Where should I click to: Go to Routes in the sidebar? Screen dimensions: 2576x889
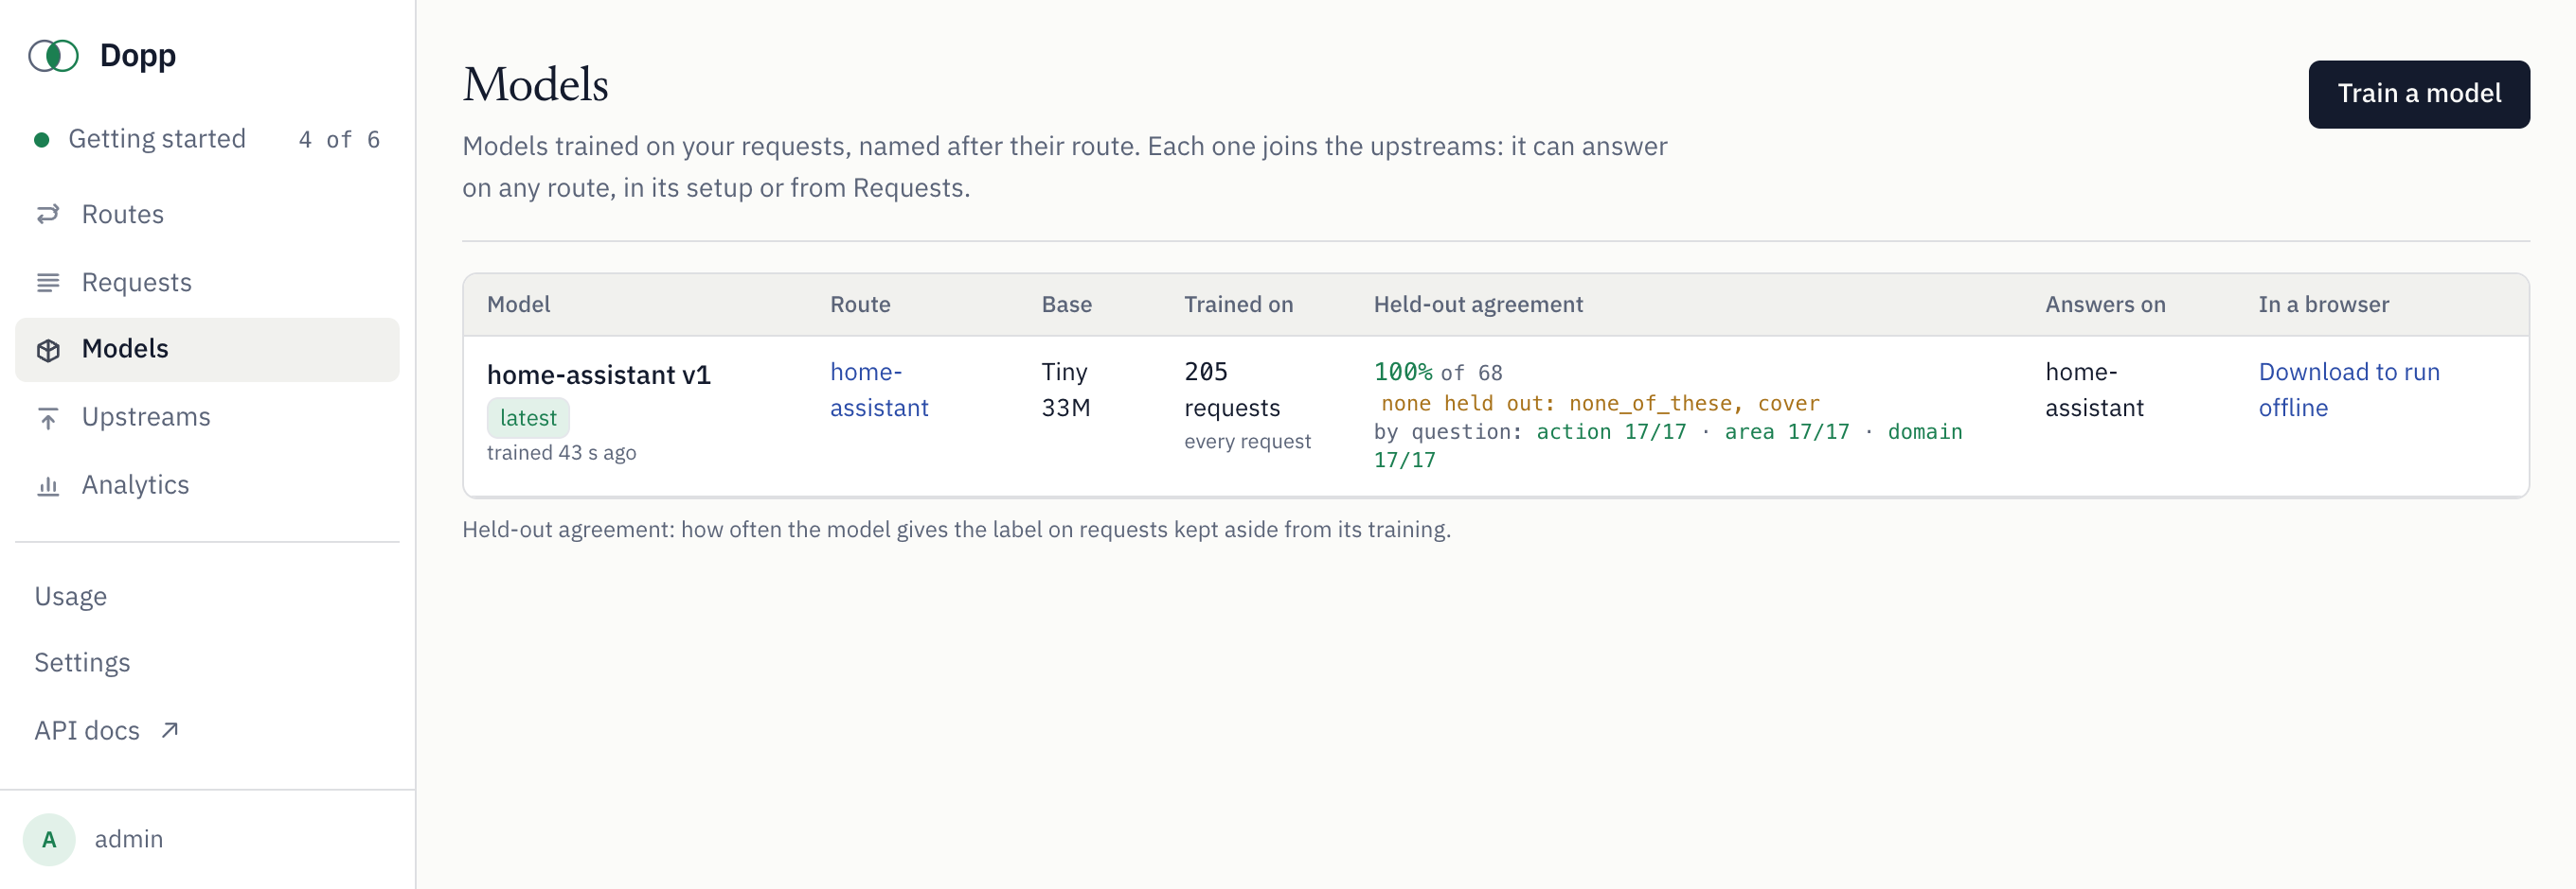[x=207, y=214]
